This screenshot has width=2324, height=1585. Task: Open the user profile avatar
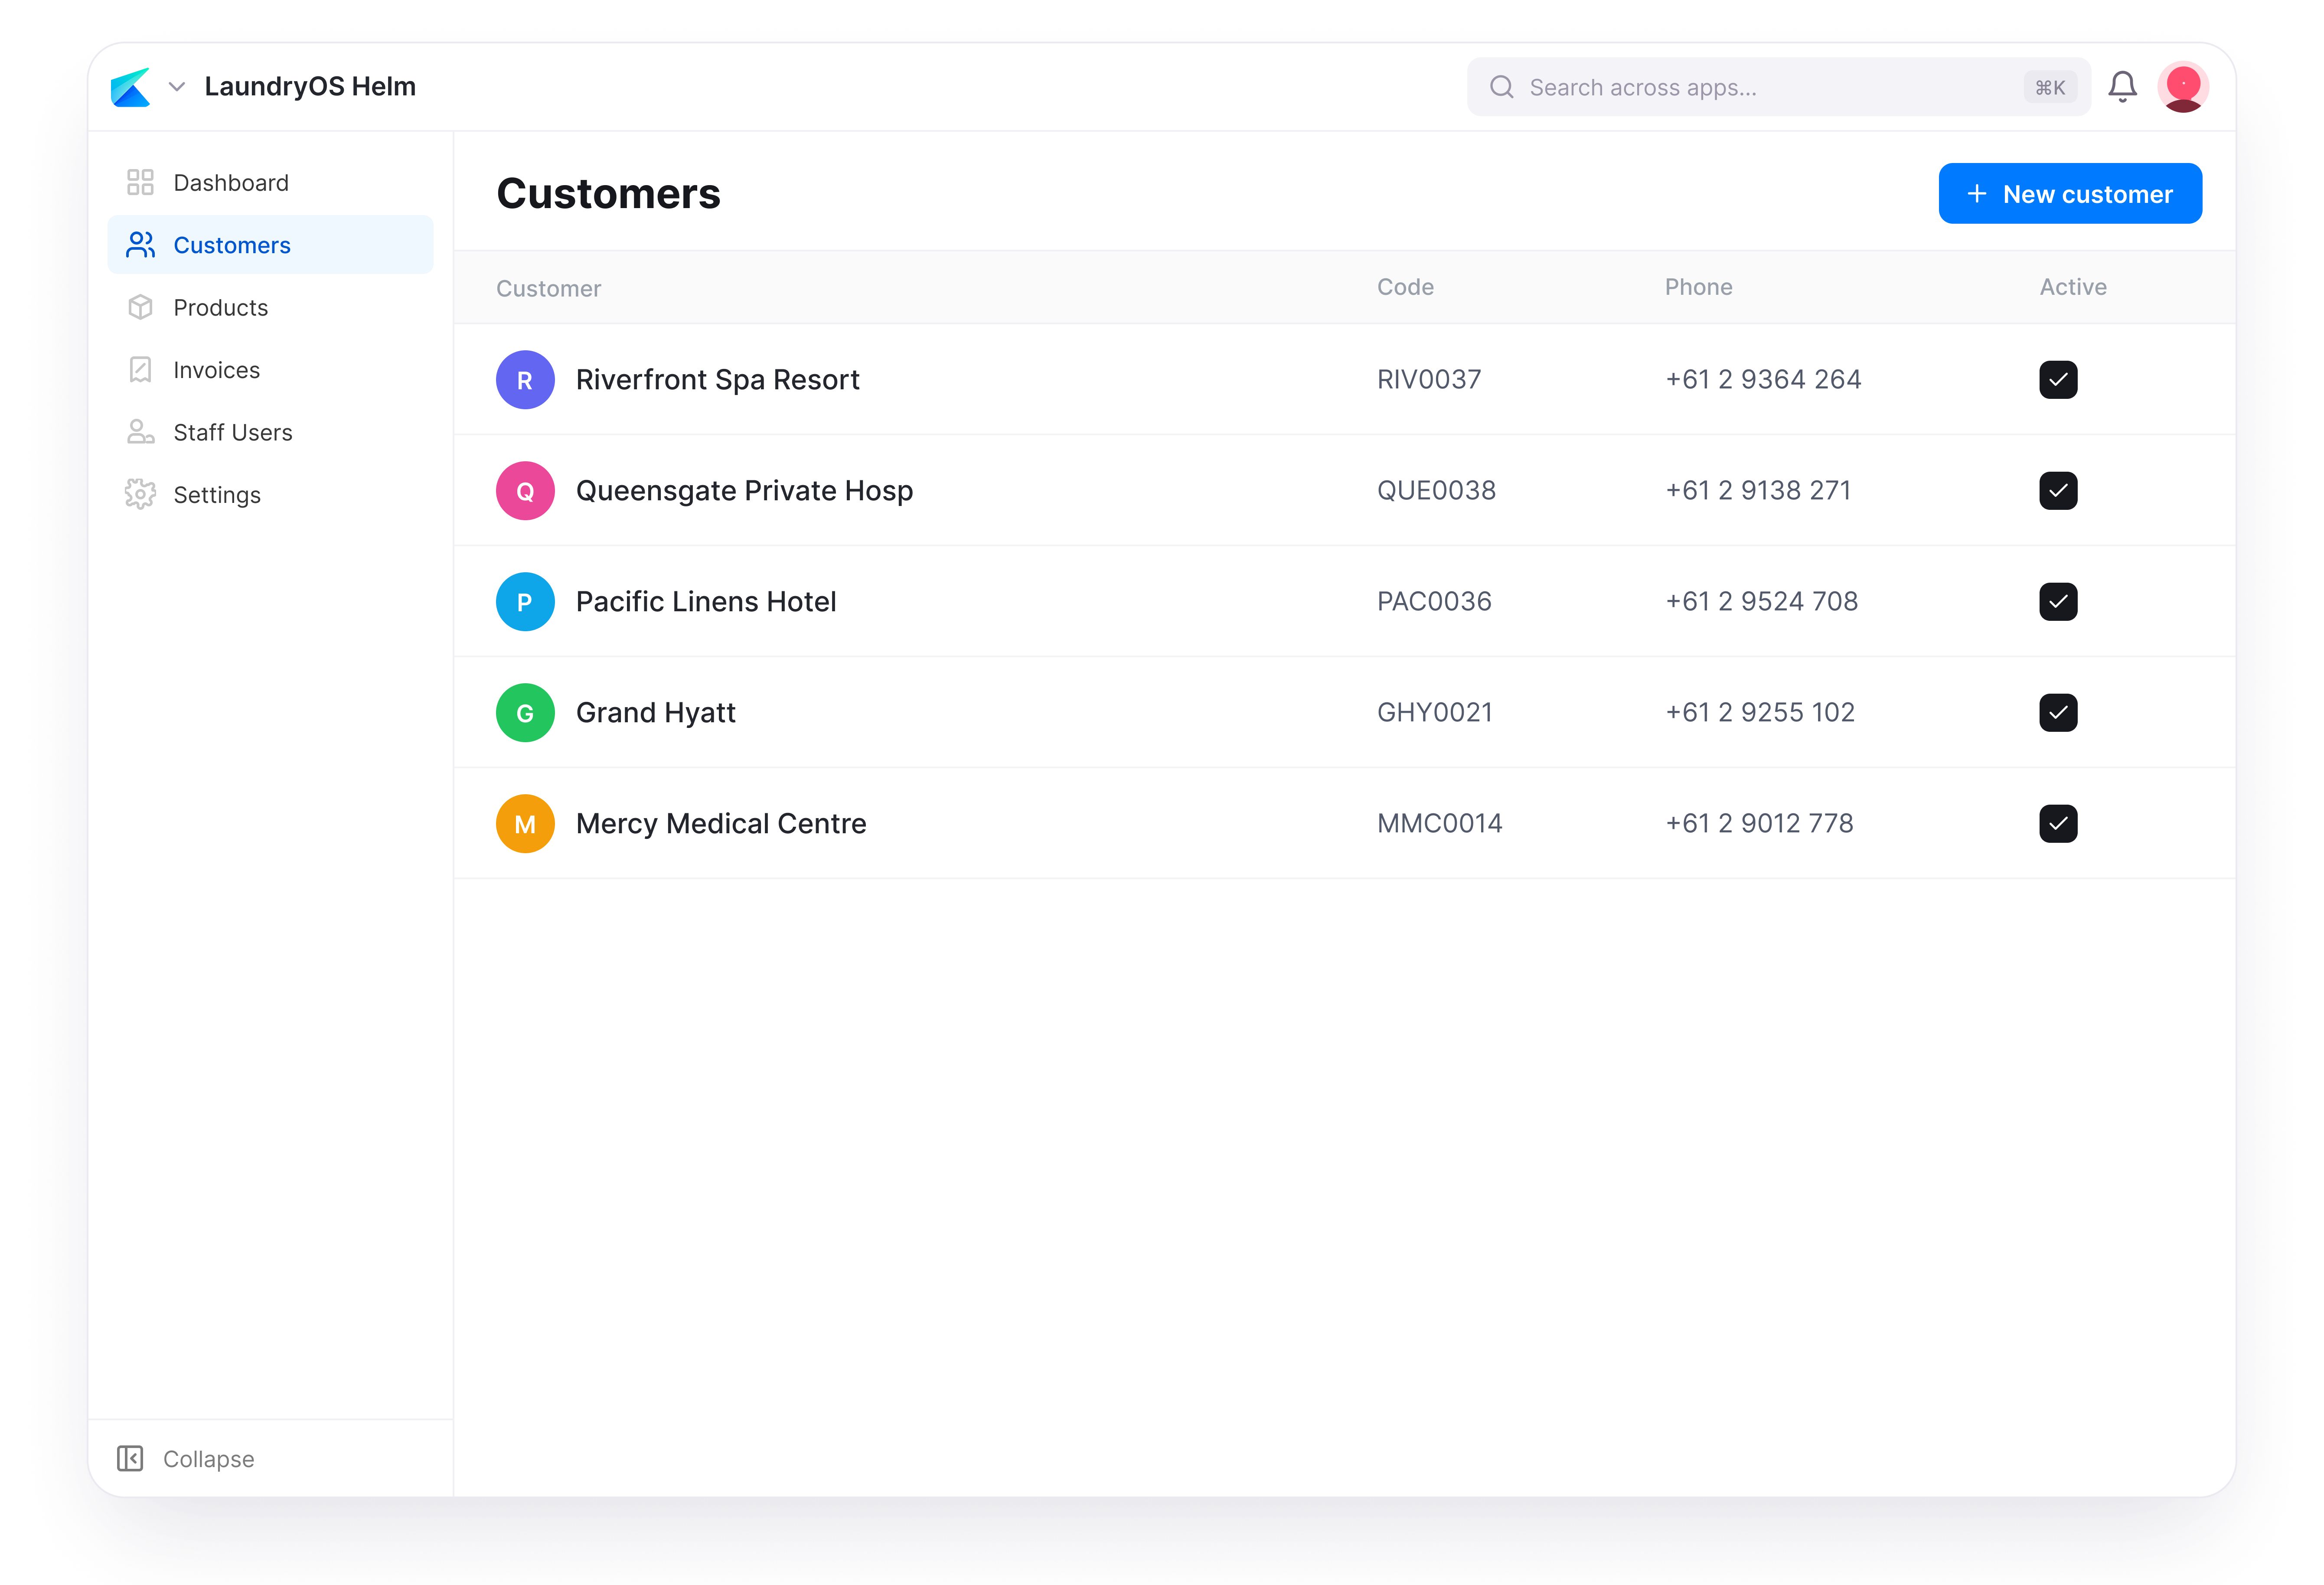coord(2183,87)
